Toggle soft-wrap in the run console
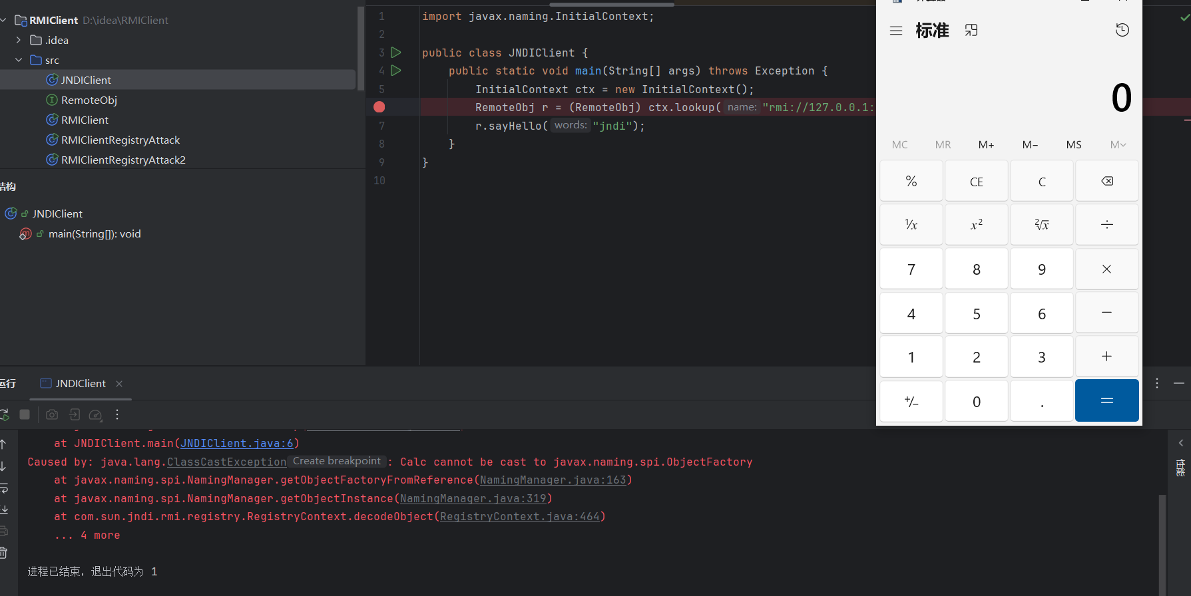The height and width of the screenshot is (596, 1191). point(4,488)
